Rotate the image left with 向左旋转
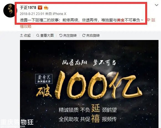 68,36
